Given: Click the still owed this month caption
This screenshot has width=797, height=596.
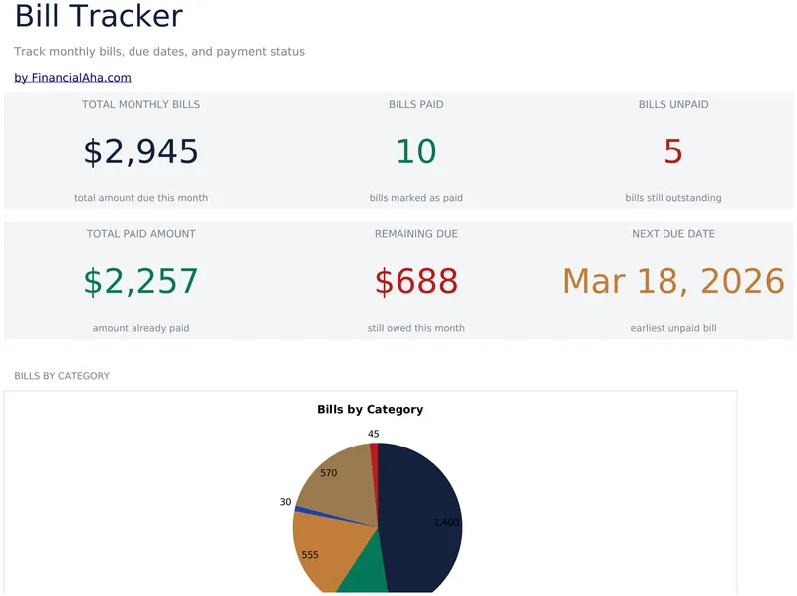Looking at the screenshot, I should (416, 328).
